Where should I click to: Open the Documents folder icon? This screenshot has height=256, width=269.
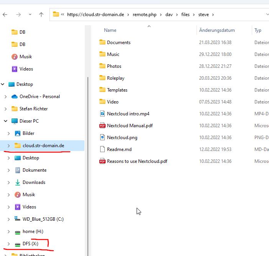(x=102, y=42)
